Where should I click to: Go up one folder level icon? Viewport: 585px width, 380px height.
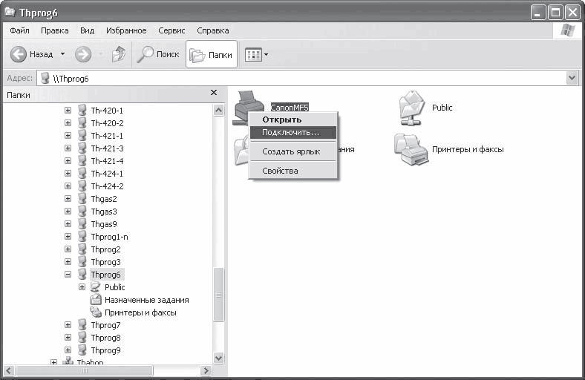pos(119,54)
